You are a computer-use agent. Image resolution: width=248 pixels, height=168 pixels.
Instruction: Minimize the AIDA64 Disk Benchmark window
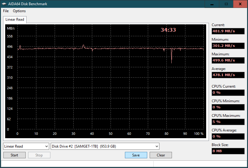pyautogui.click(x=212, y=4)
